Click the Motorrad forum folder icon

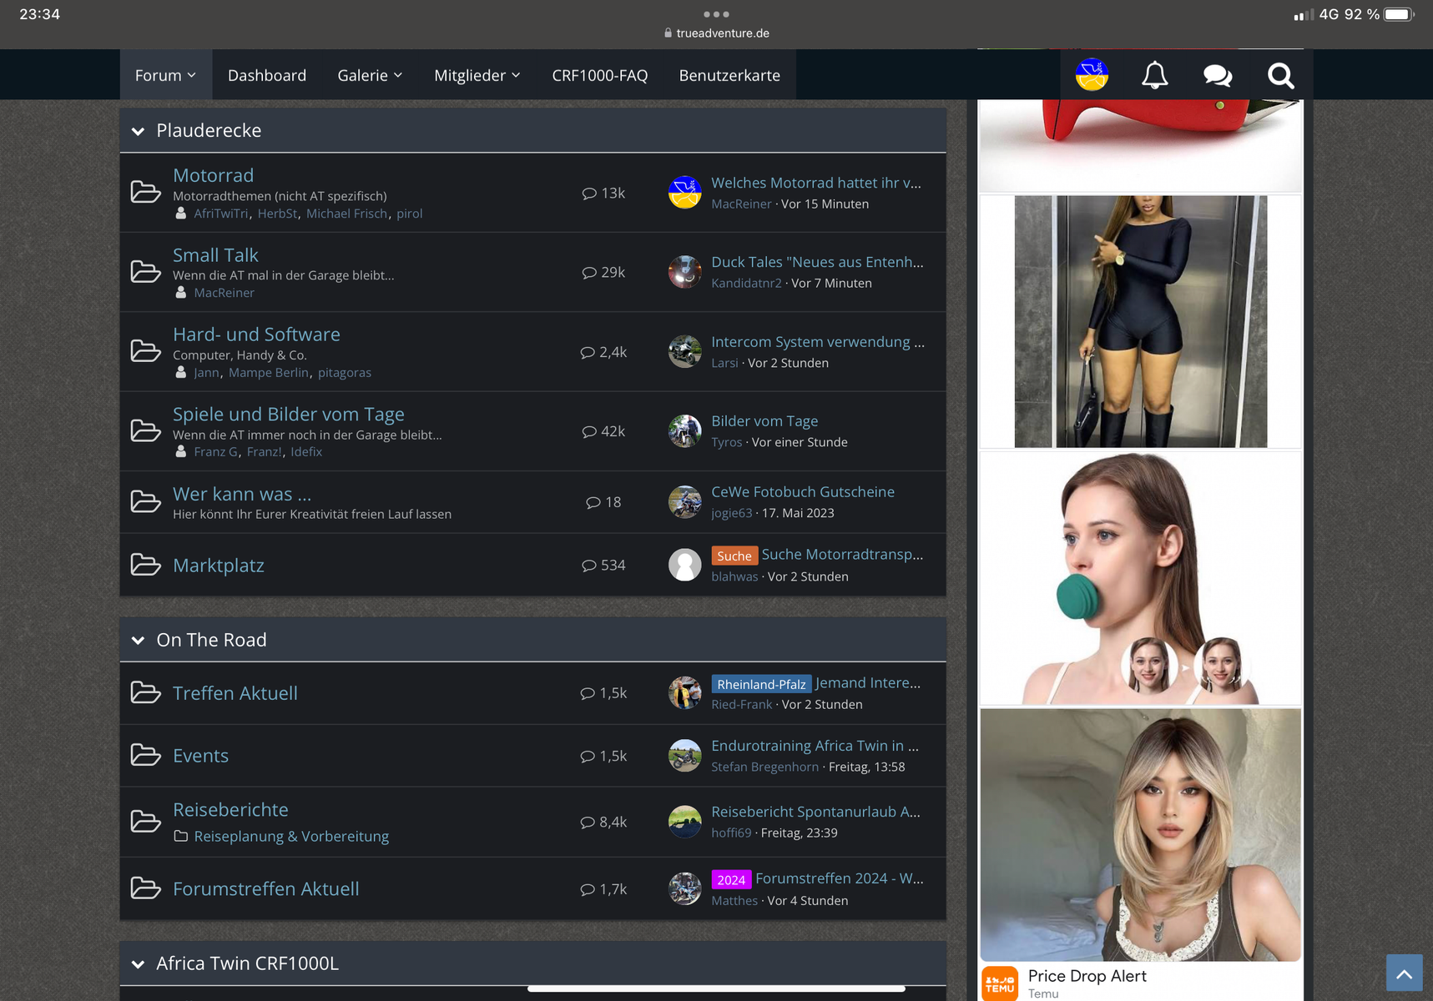pyautogui.click(x=146, y=192)
